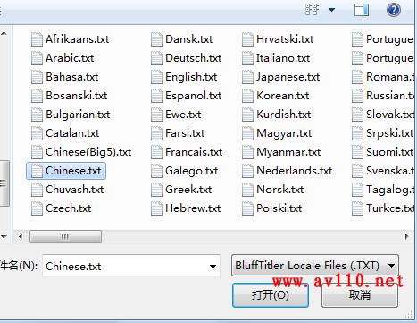Click the file name input field
The width and height of the screenshot is (417, 323).
[x=131, y=266]
